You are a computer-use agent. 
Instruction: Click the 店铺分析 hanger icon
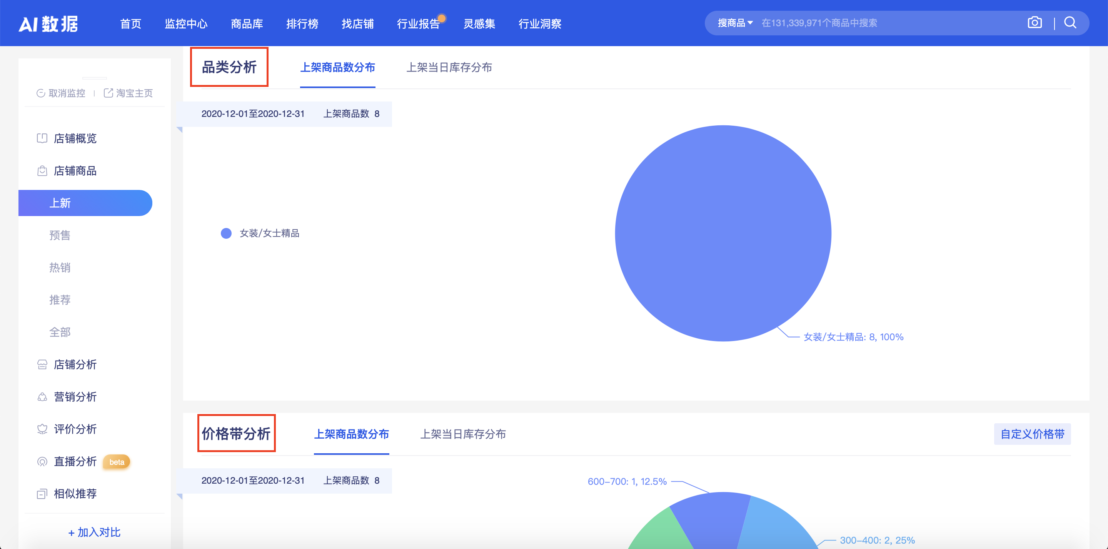42,364
